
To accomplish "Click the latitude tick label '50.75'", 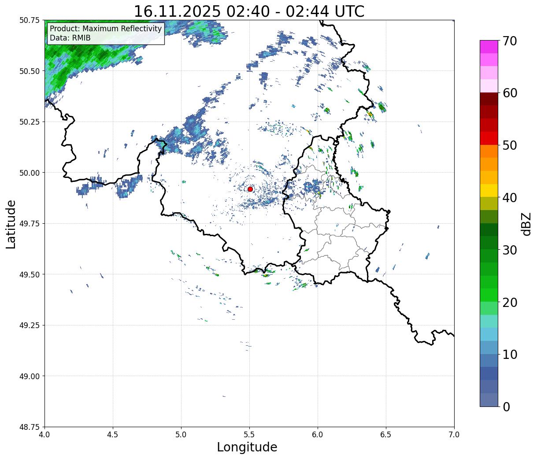I will coord(30,20).
